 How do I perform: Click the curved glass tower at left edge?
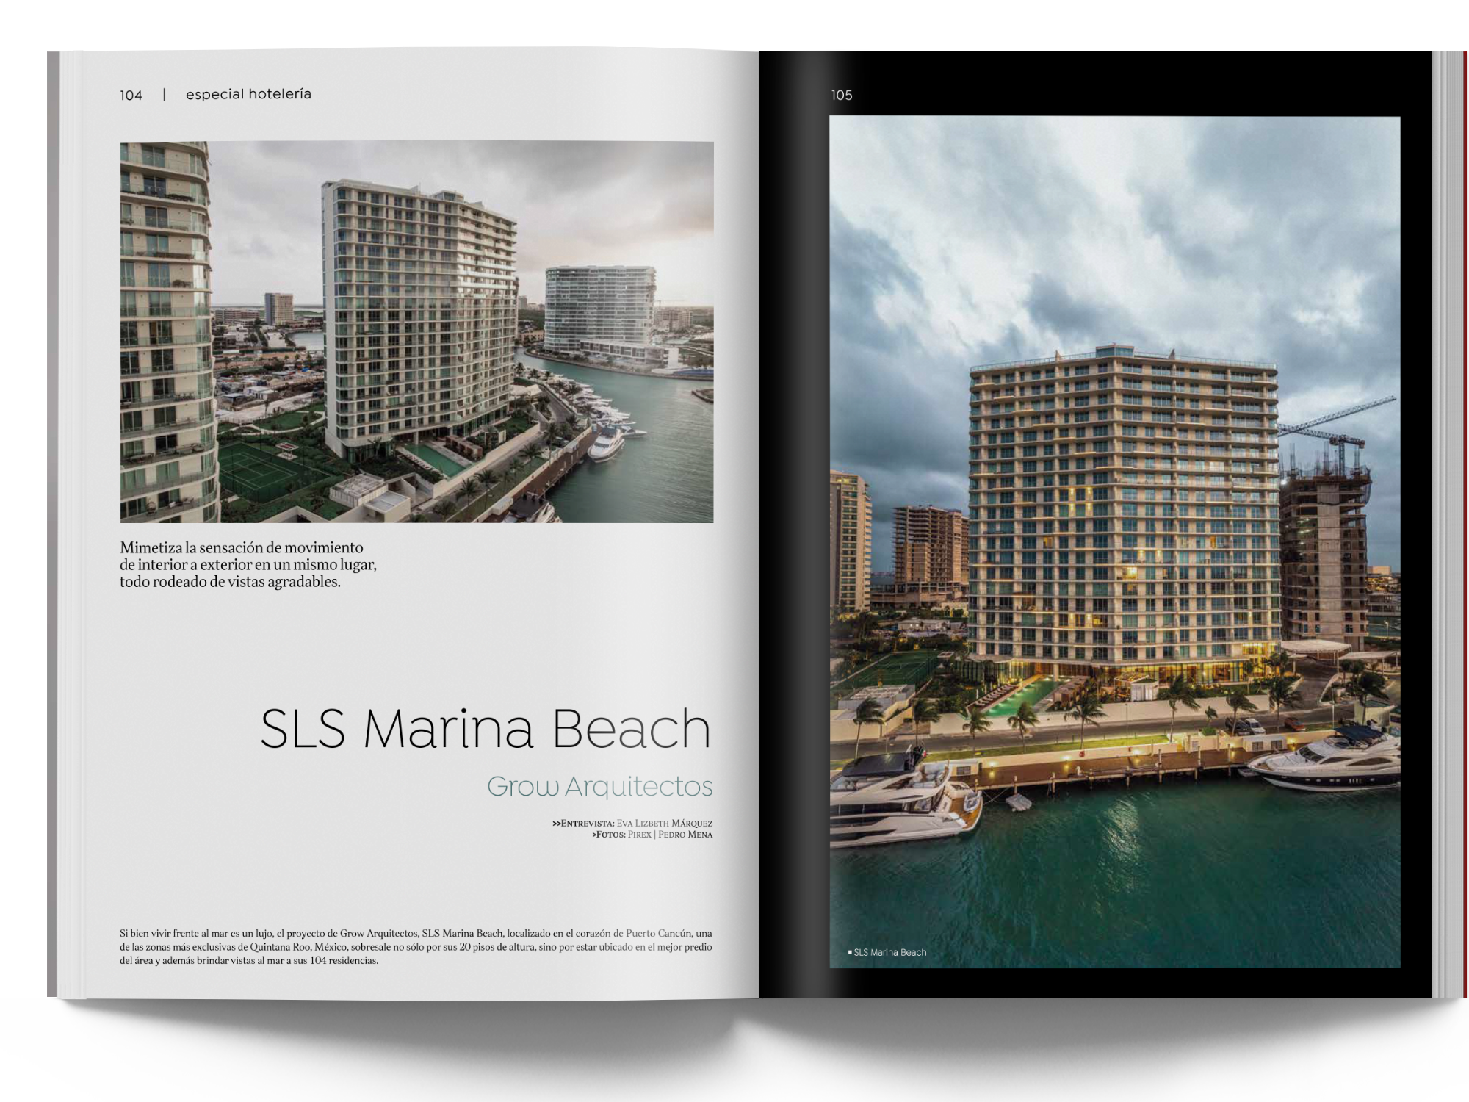coord(165,331)
